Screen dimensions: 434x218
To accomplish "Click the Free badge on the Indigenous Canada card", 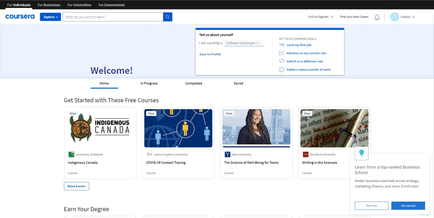I will click(x=73, y=114).
